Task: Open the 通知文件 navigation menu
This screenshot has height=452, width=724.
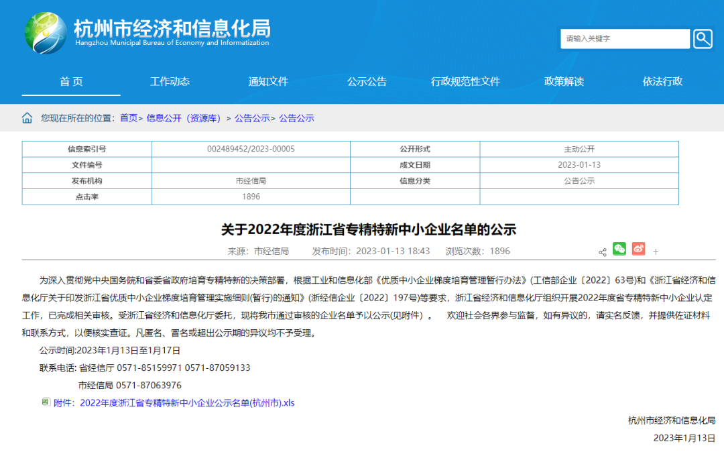Action: pos(268,81)
